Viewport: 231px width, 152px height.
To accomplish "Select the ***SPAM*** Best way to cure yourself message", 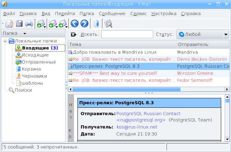I will 149,73.
